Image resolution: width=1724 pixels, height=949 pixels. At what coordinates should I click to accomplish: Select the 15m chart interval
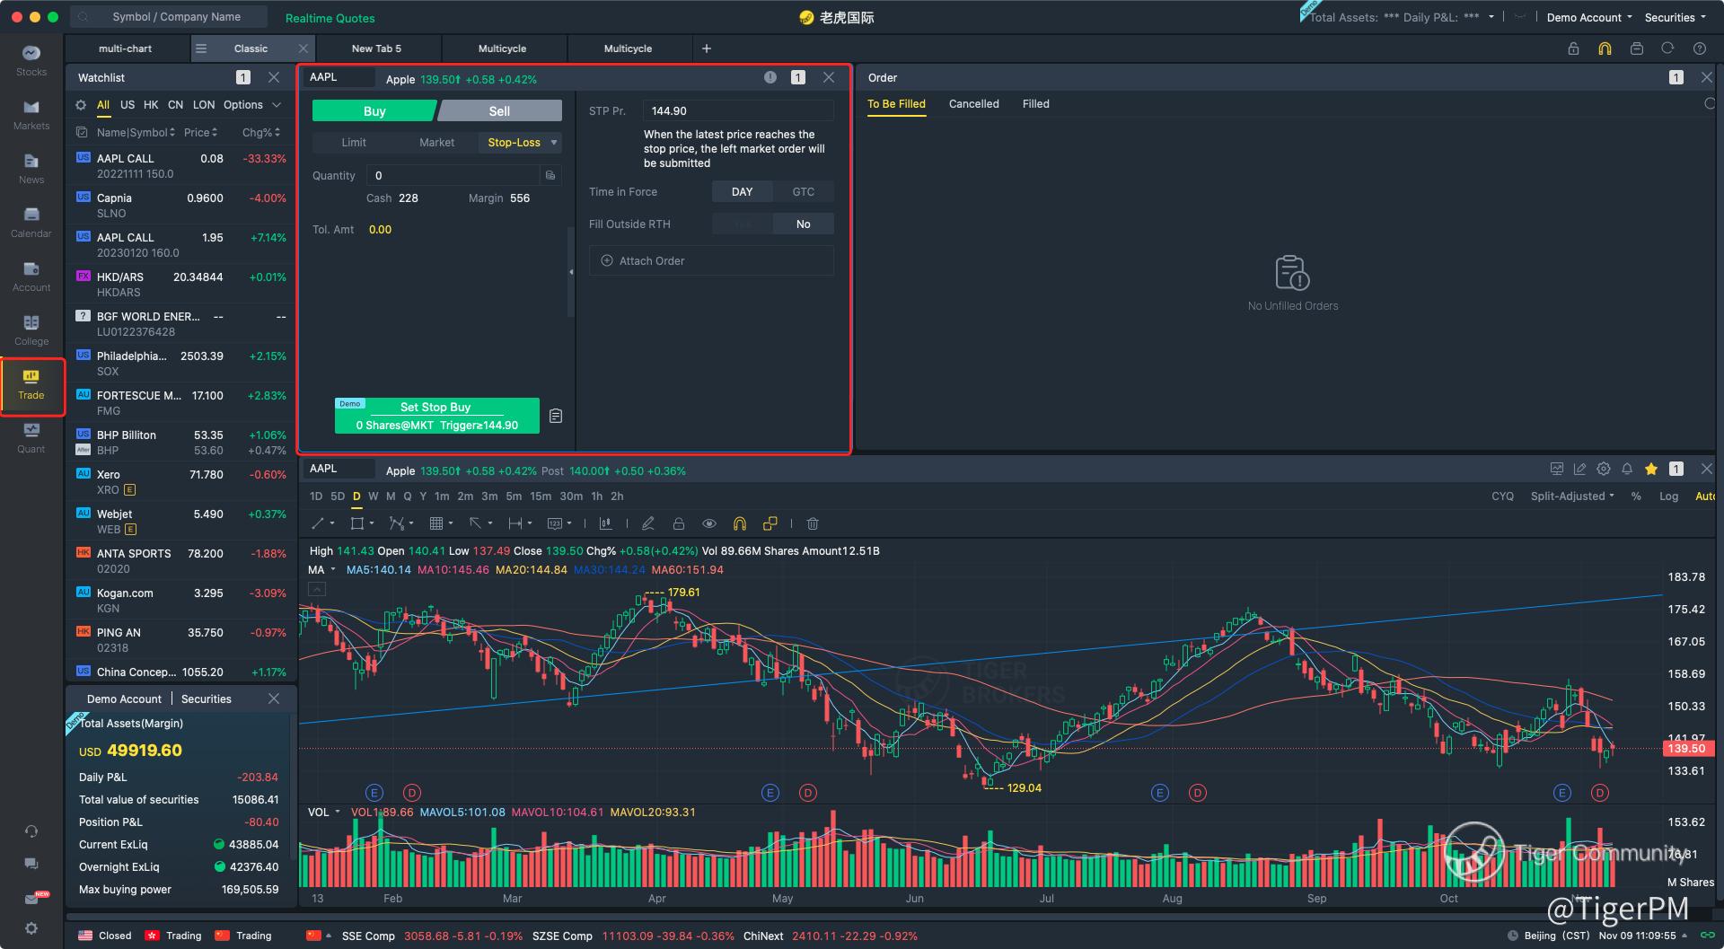coord(541,496)
